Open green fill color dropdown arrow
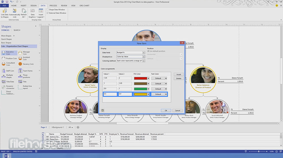Screen dimensions: 283x158 coord(148,89)
